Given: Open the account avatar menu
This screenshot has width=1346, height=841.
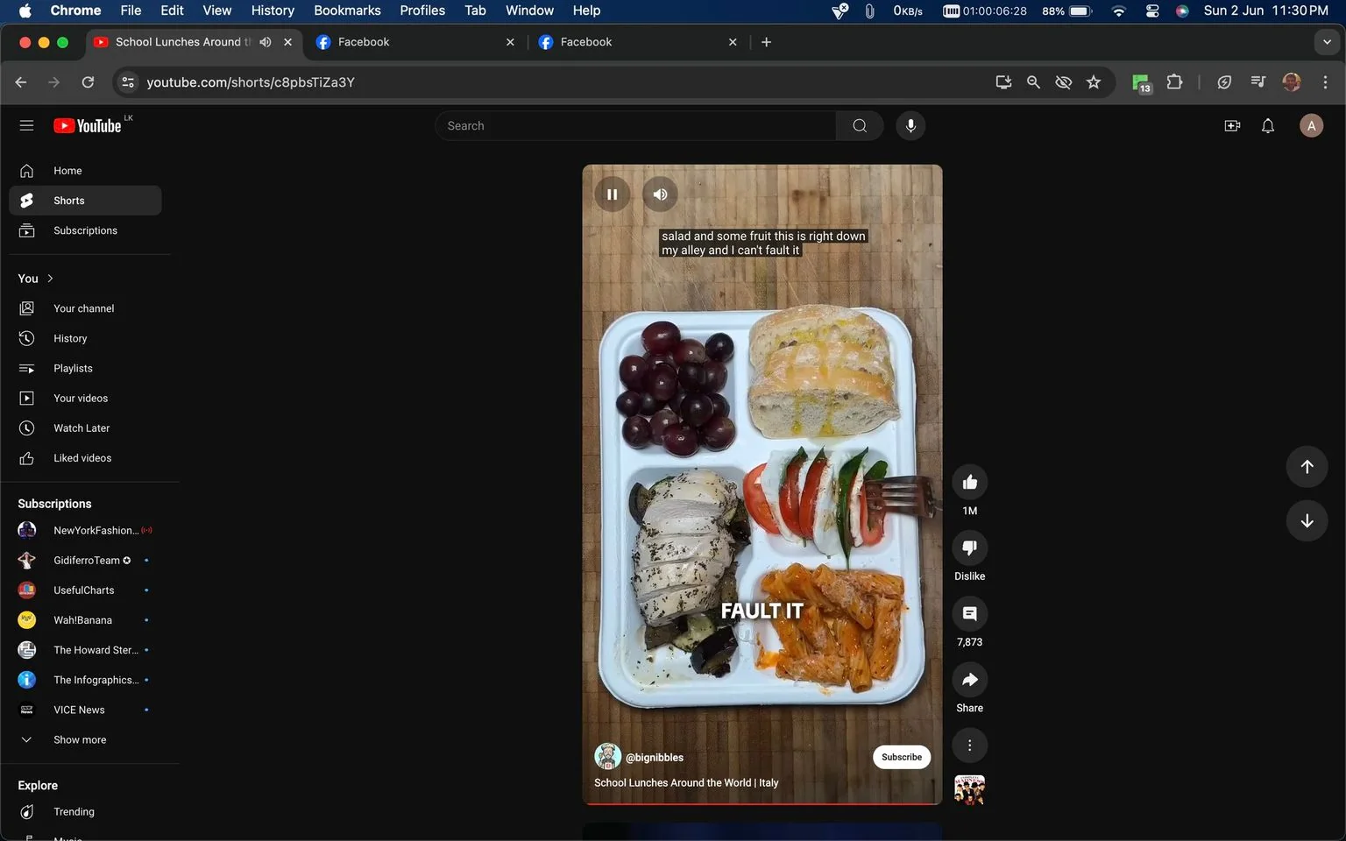Looking at the screenshot, I should [x=1311, y=125].
